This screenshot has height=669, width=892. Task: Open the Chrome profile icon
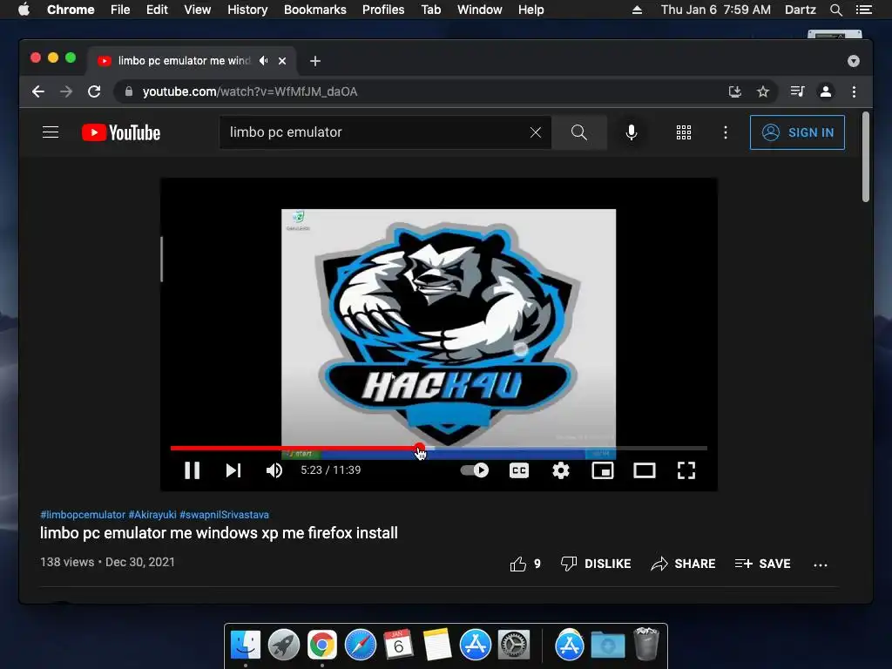coord(826,91)
